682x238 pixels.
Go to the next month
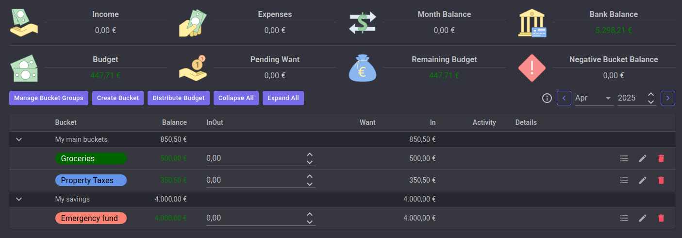click(x=668, y=98)
